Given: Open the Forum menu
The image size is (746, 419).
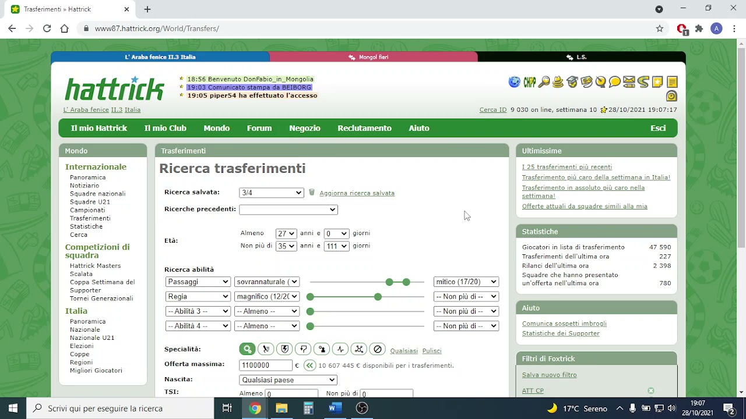Looking at the screenshot, I should tap(259, 128).
